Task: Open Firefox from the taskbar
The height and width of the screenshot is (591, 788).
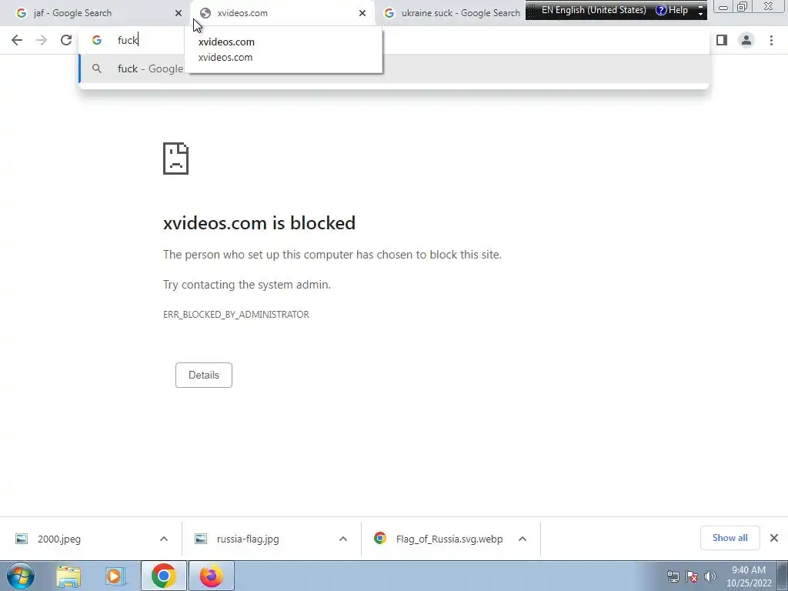Action: (x=212, y=576)
